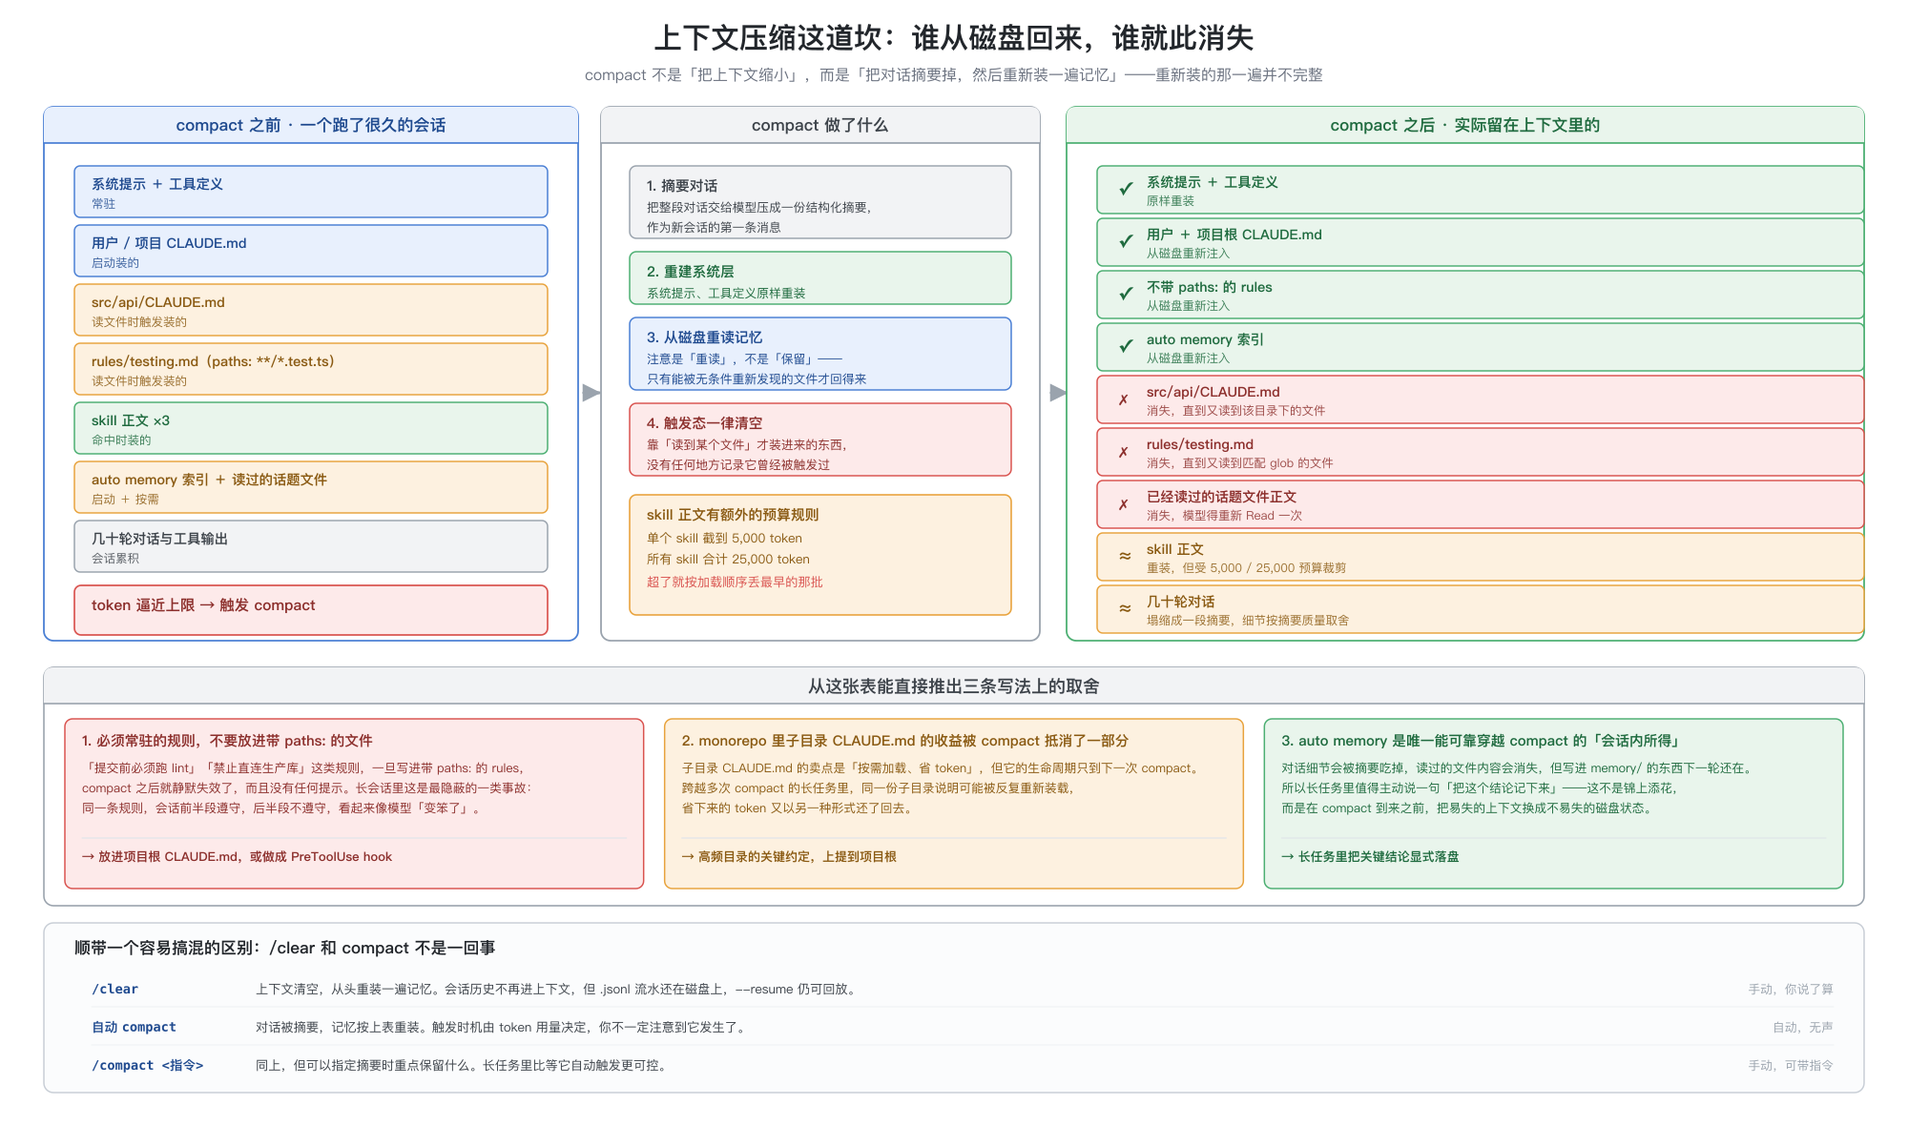1908x1125 pixels.
Task: Click the /clear command label
Action: 114,989
